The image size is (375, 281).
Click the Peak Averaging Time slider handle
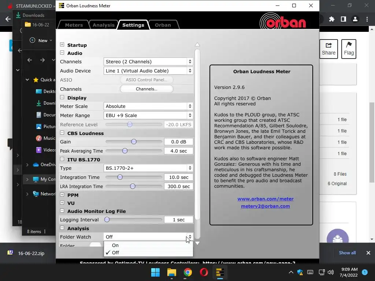point(125,151)
